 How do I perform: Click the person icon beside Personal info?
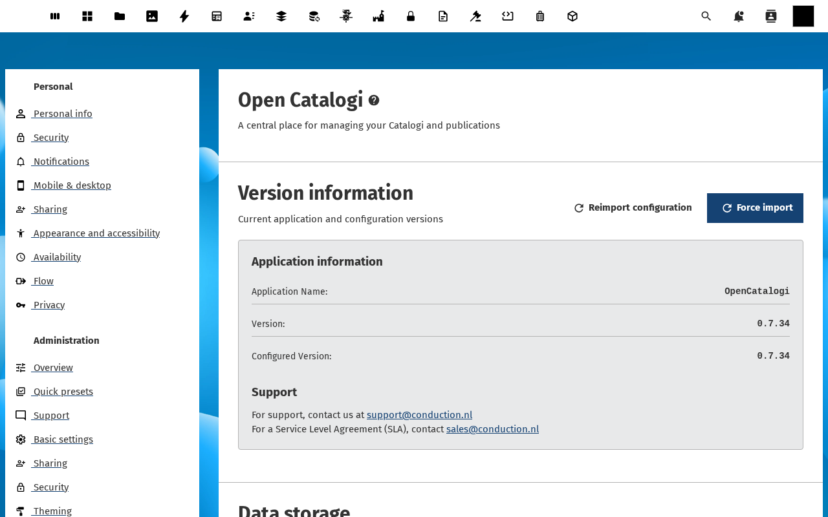[21, 114]
